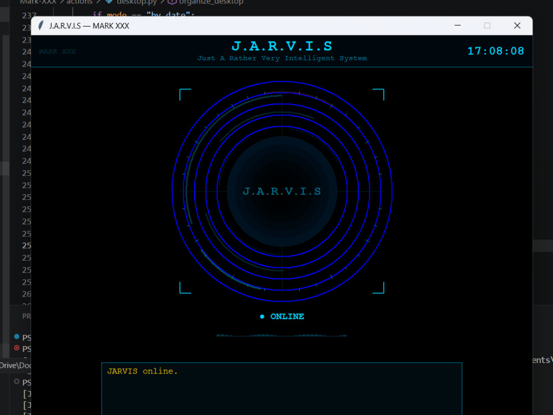Image resolution: width=553 pixels, height=415 pixels.
Task: Click the Python file icon in VS Code breadcrumb
Action: pyautogui.click(x=109, y=2)
